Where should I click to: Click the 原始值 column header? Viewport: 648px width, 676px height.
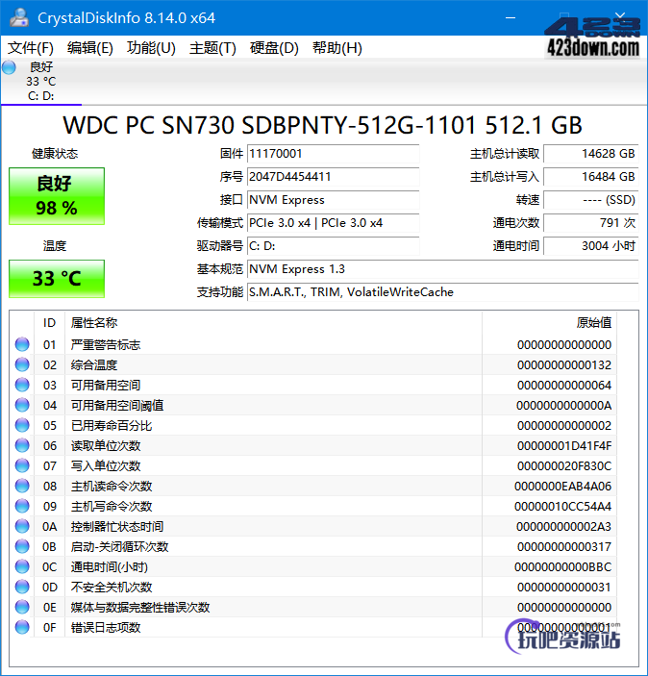[549, 323]
